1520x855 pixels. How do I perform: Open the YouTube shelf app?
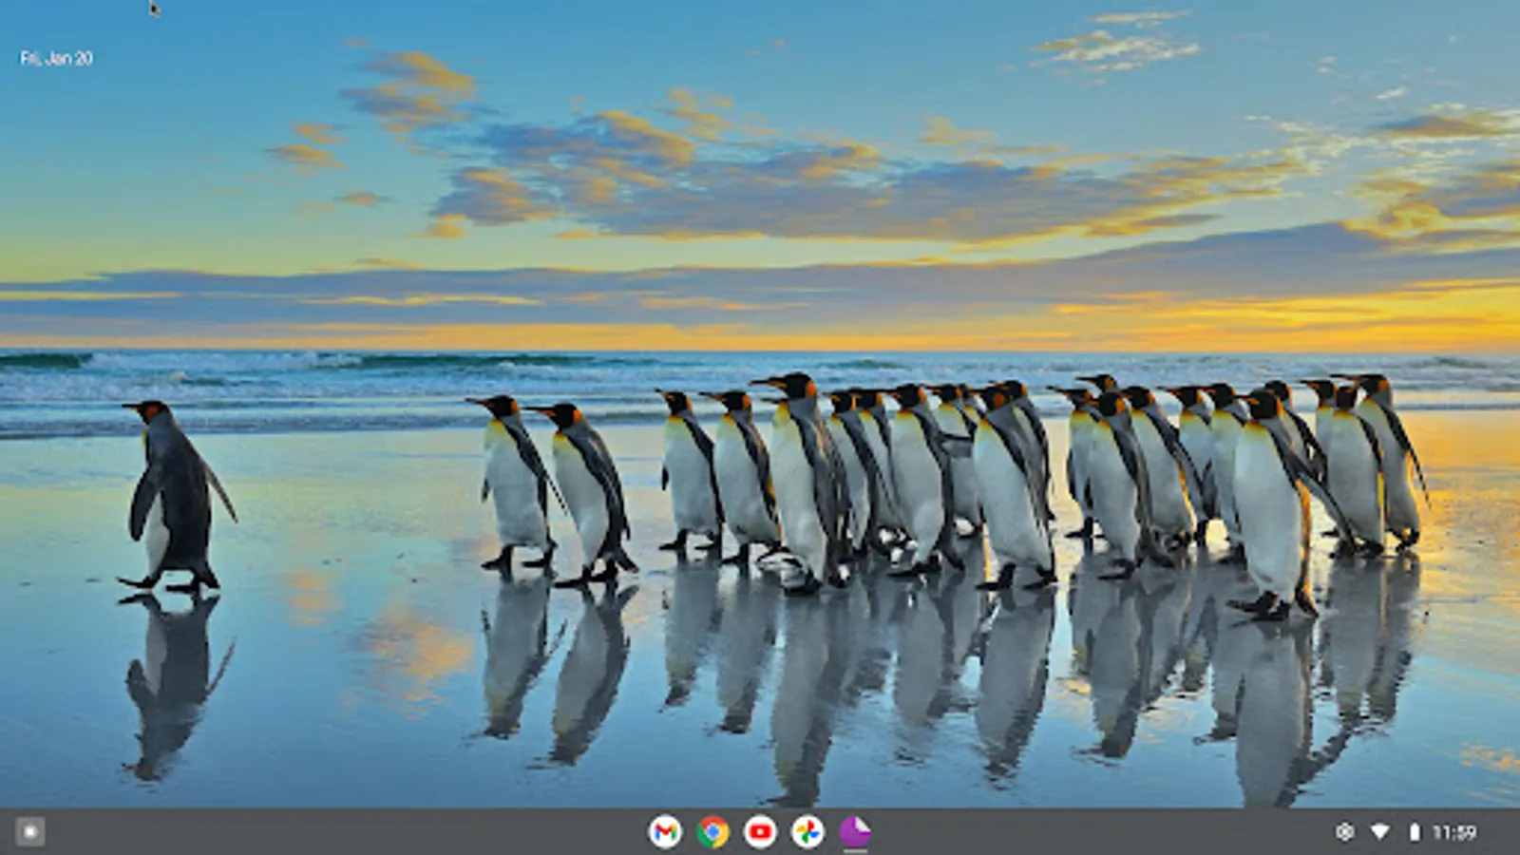coord(760,832)
